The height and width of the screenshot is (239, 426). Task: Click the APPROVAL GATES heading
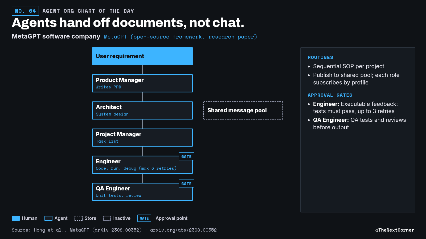point(330,95)
